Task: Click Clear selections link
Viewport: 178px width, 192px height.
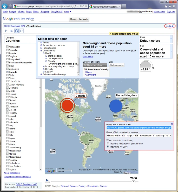Action: pos(12,173)
